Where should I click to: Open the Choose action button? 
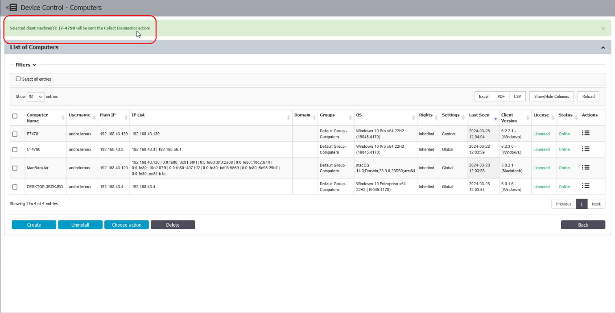pos(127,225)
